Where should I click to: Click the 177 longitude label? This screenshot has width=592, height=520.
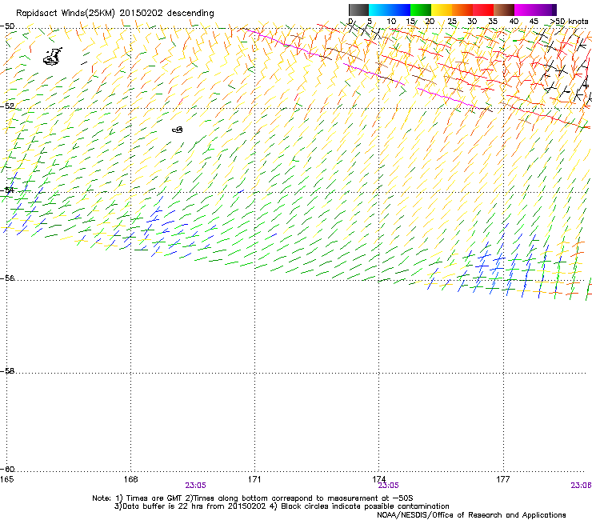(503, 479)
